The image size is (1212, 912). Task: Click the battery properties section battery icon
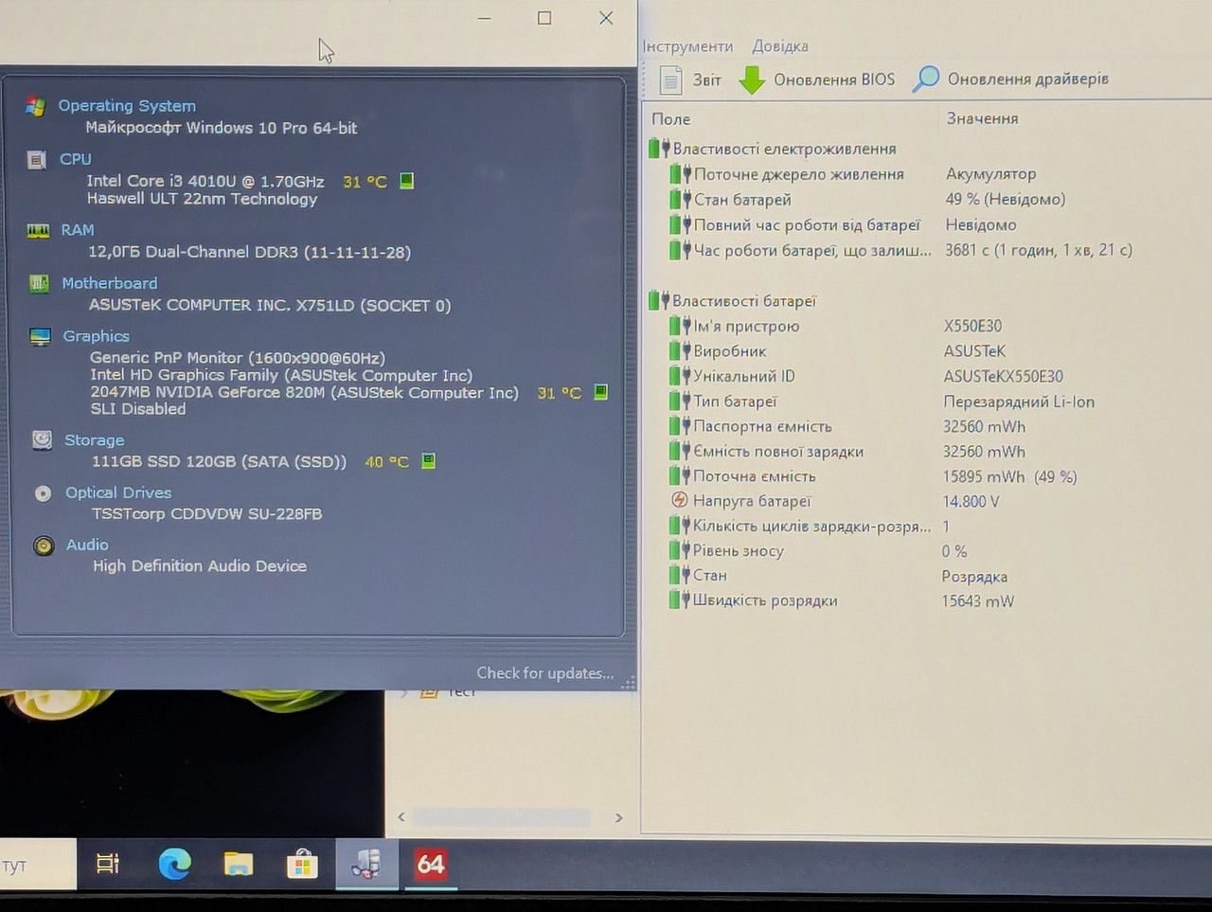[x=659, y=301]
